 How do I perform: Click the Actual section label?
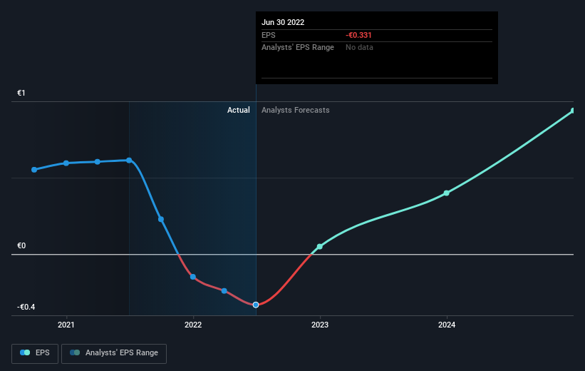pyautogui.click(x=239, y=110)
